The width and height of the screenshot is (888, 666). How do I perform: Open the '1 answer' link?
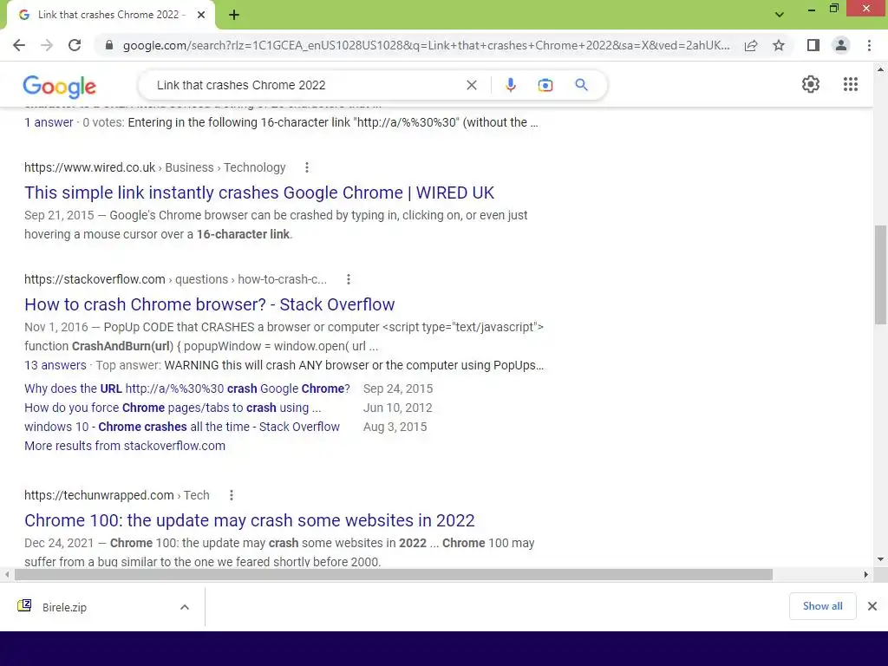49,122
